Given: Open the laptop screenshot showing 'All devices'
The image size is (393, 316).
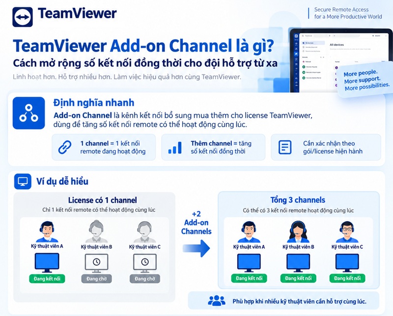Looking at the screenshot, I should click(x=341, y=60).
